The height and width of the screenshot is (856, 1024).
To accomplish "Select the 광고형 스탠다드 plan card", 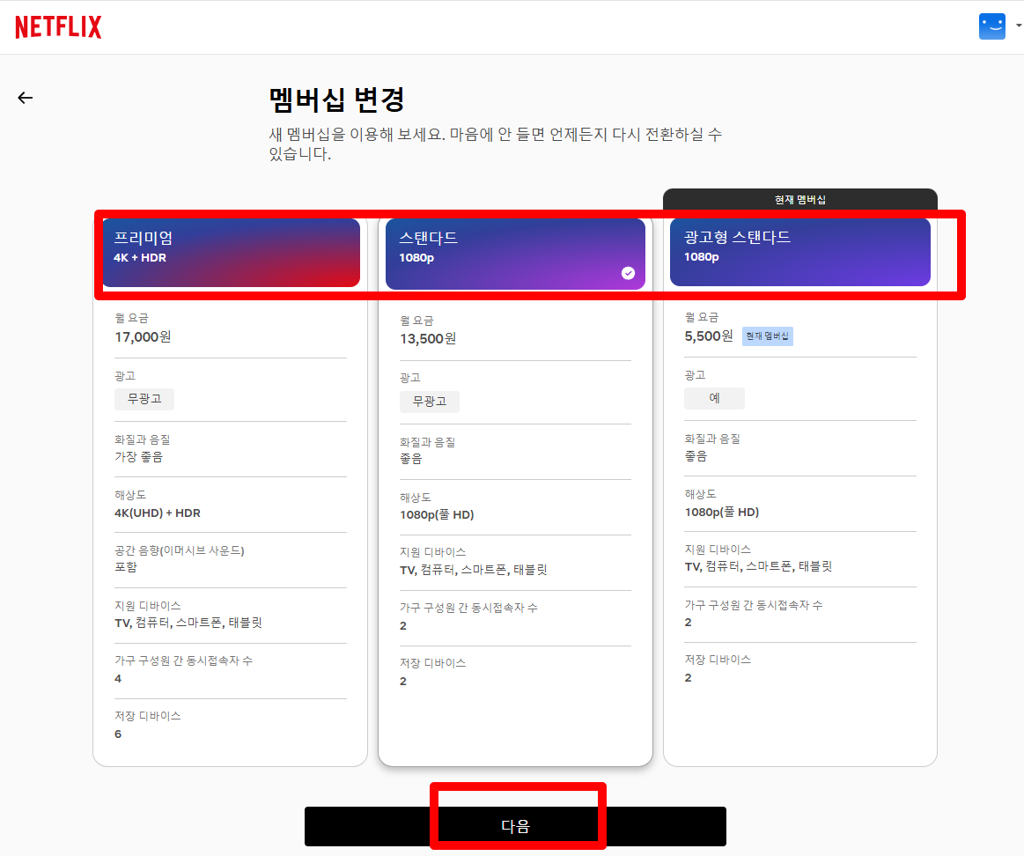I will click(x=800, y=252).
